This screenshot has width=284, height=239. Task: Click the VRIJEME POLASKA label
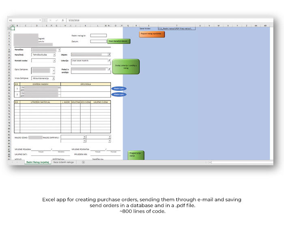click(x=23, y=149)
